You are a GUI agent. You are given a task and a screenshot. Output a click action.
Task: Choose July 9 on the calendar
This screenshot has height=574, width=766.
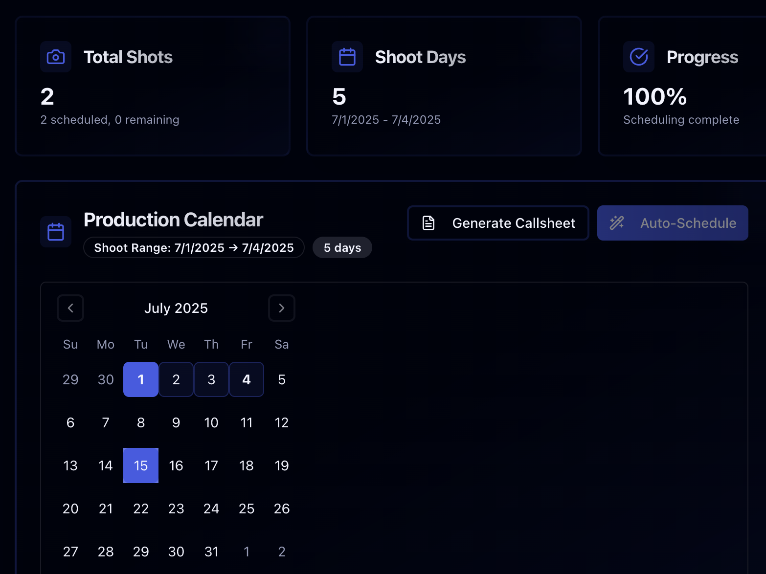[176, 422]
